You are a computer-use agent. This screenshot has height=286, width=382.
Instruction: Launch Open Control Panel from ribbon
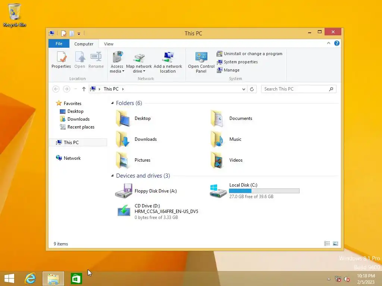pos(201,62)
